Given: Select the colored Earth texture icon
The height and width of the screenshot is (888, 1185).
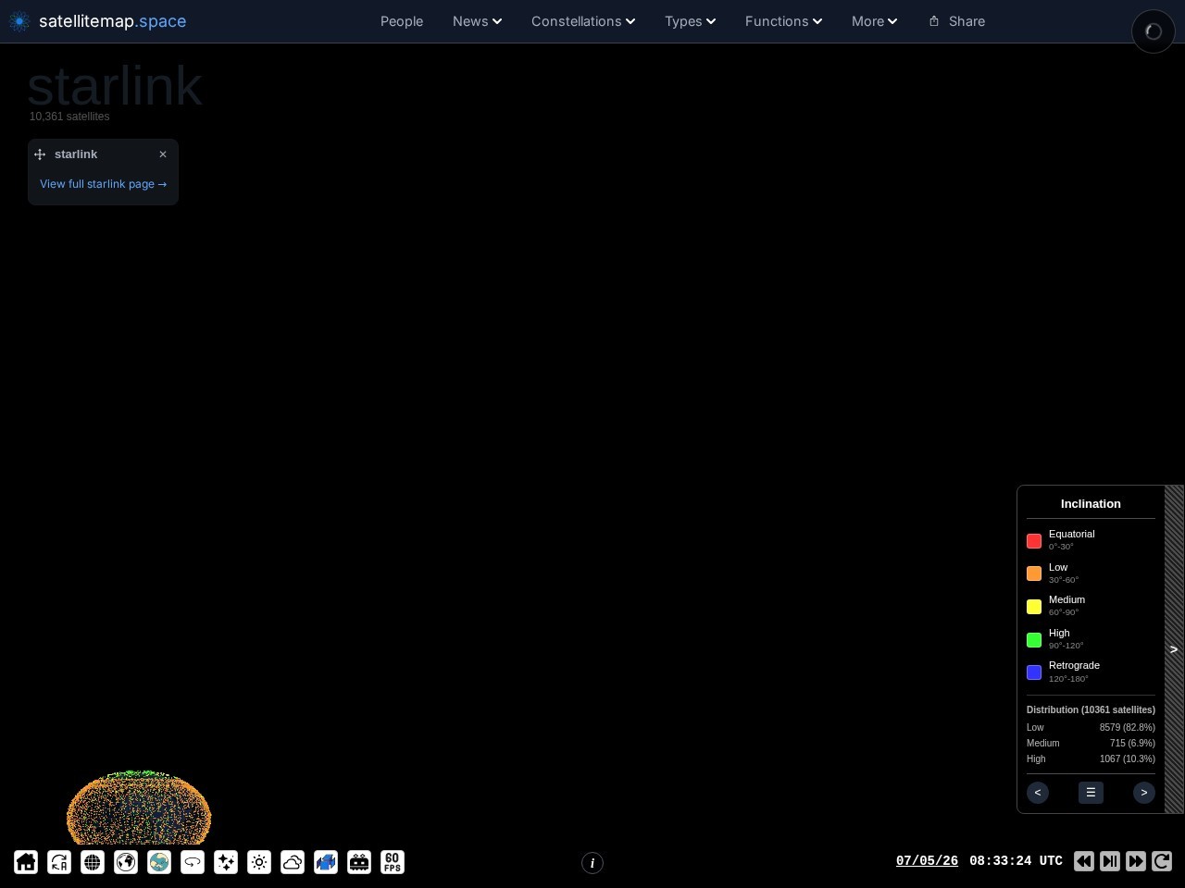Looking at the screenshot, I should [159, 862].
